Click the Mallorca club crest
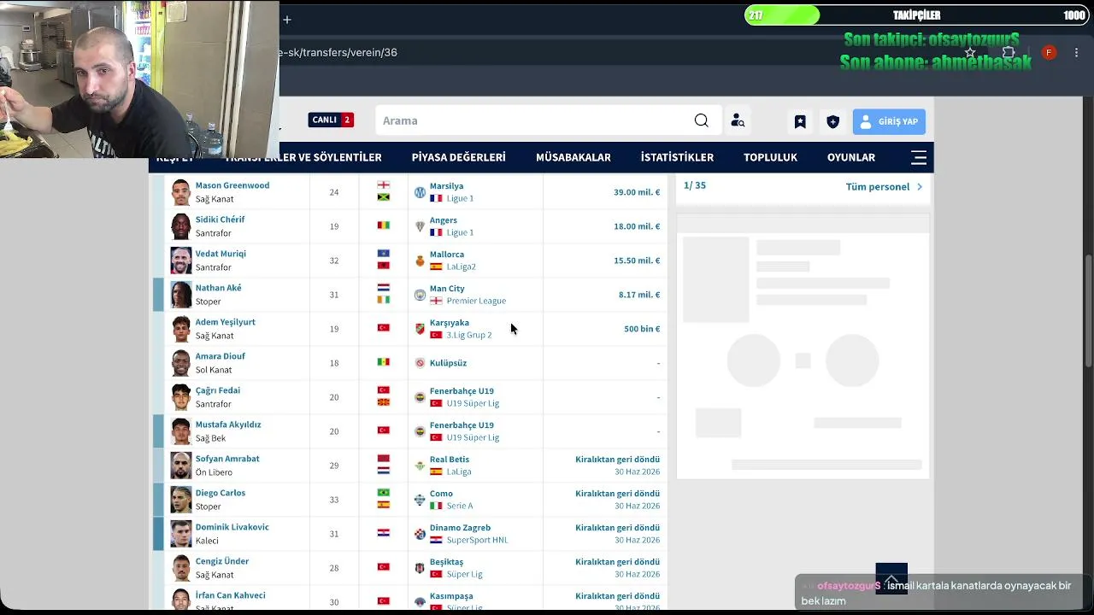This screenshot has width=1094, height=615. pyautogui.click(x=420, y=261)
